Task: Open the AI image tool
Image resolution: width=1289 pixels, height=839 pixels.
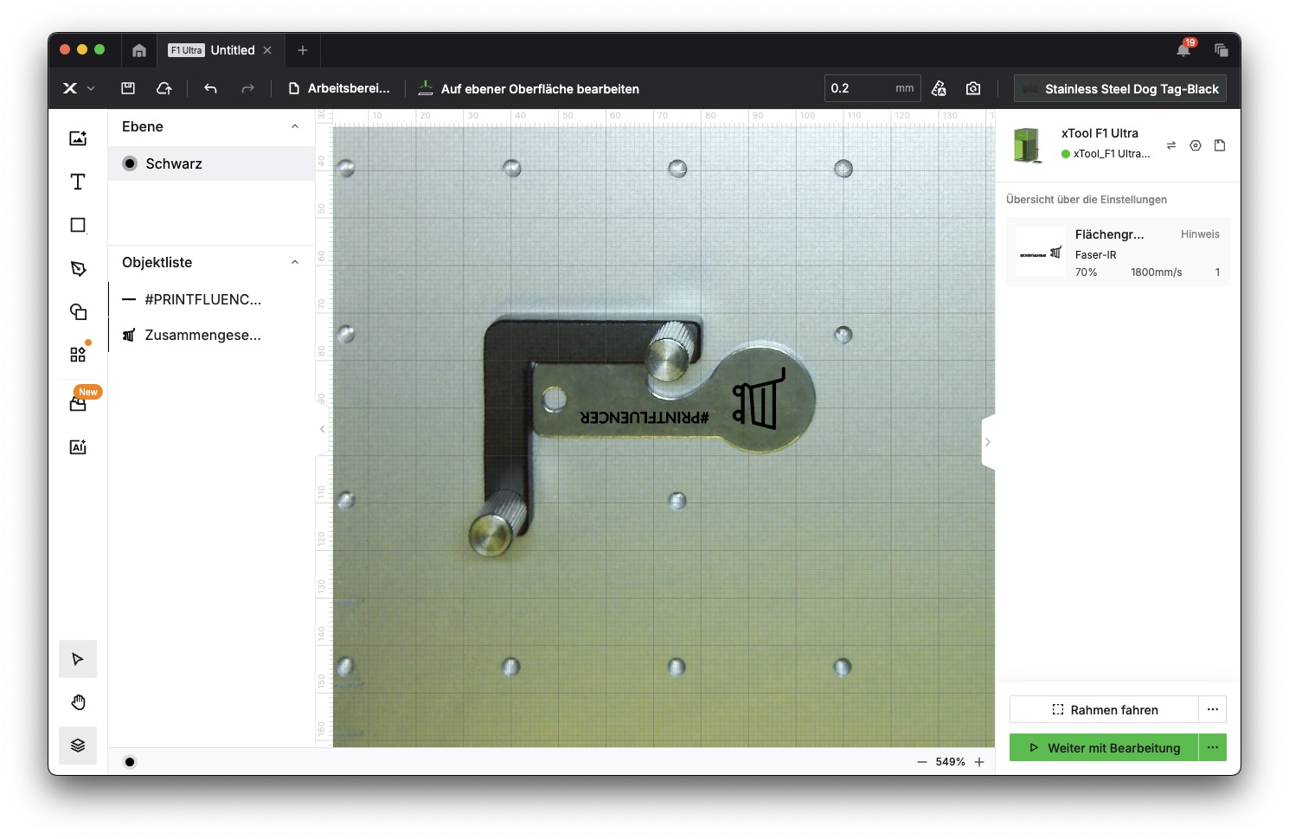Action: pos(78,446)
